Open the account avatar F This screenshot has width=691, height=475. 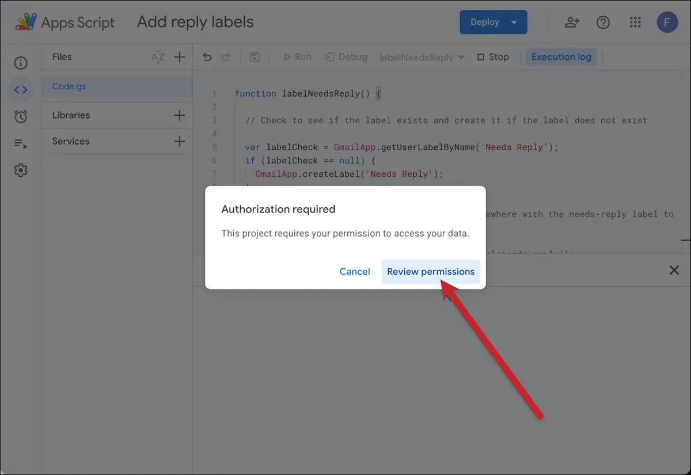[667, 22]
